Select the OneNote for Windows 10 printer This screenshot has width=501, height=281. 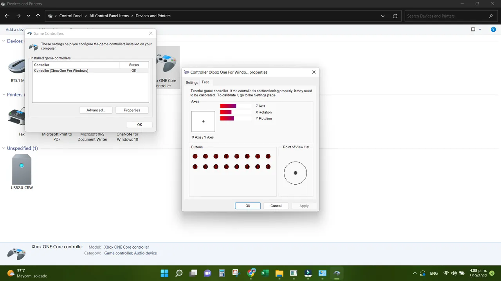[x=128, y=137]
